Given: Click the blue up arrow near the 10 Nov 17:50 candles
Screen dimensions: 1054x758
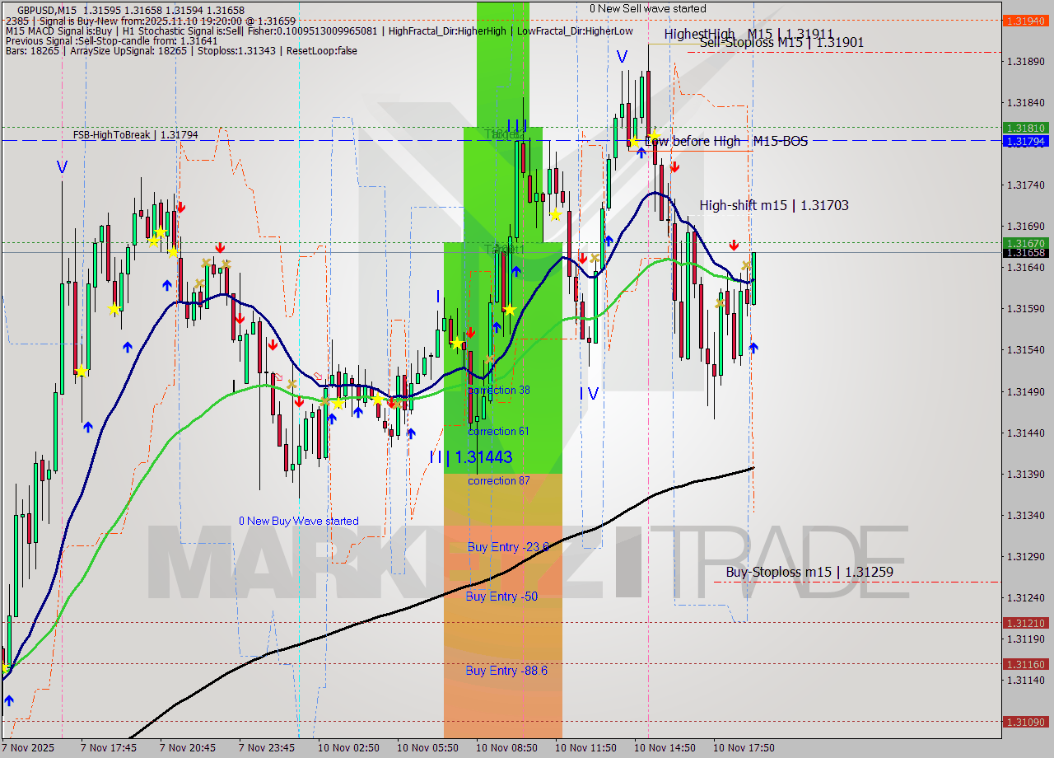Looking at the screenshot, I should 753,349.
